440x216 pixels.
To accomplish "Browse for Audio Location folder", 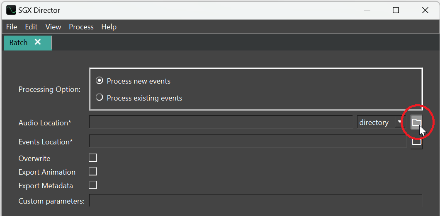I will (x=416, y=122).
